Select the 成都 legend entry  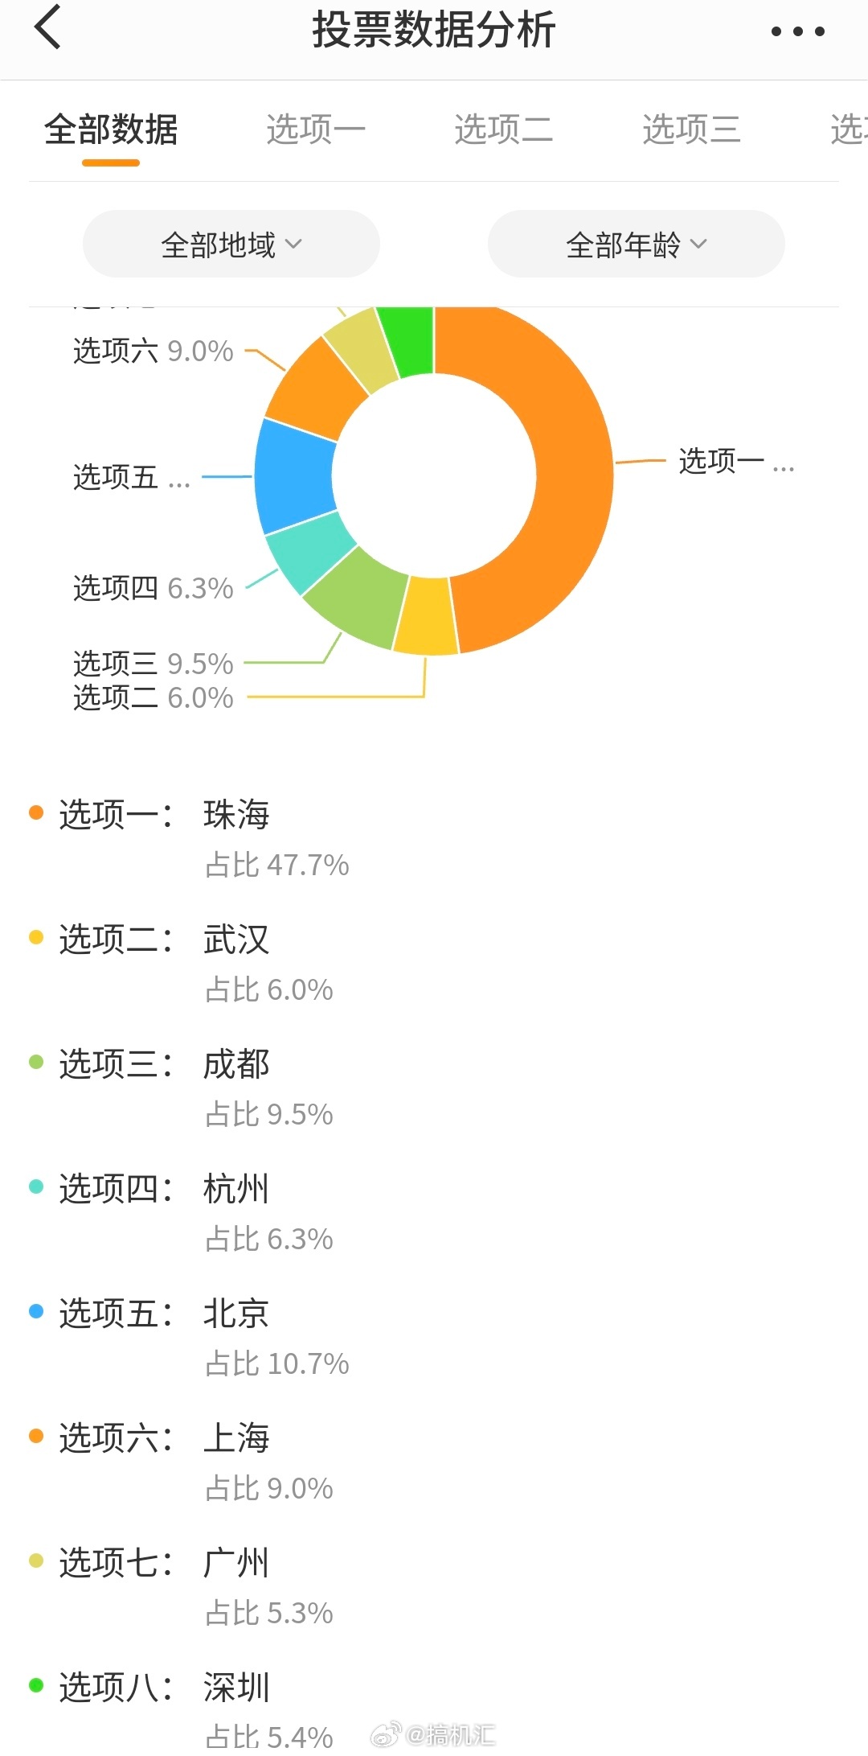click(x=236, y=1064)
